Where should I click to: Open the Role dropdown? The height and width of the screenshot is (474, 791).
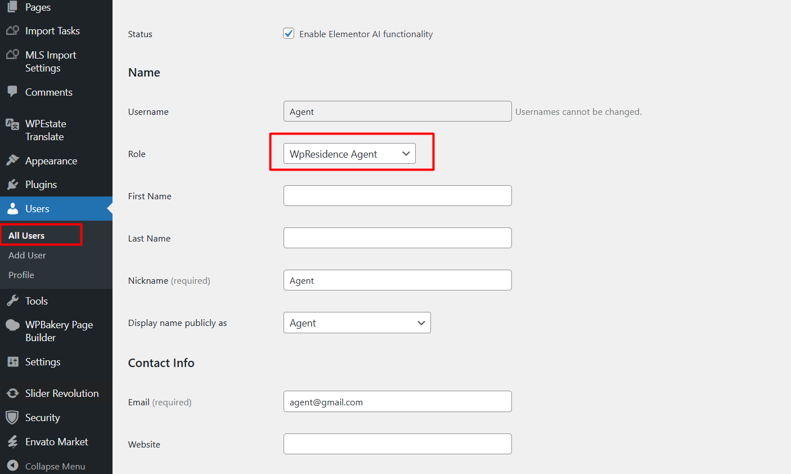tap(349, 154)
